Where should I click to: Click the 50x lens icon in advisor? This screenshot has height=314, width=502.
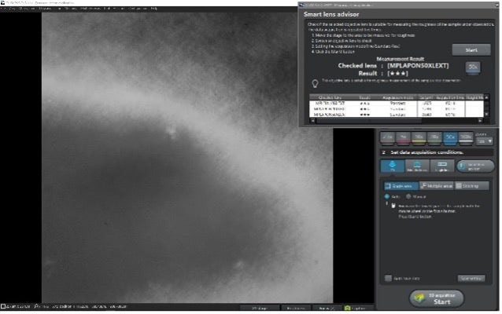(474, 68)
